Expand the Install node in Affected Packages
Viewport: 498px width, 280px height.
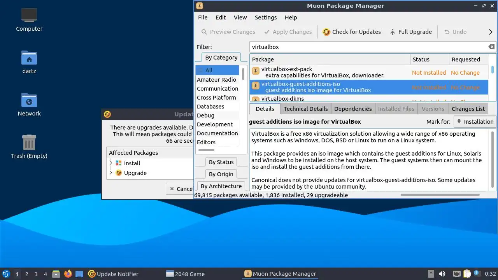(x=111, y=163)
